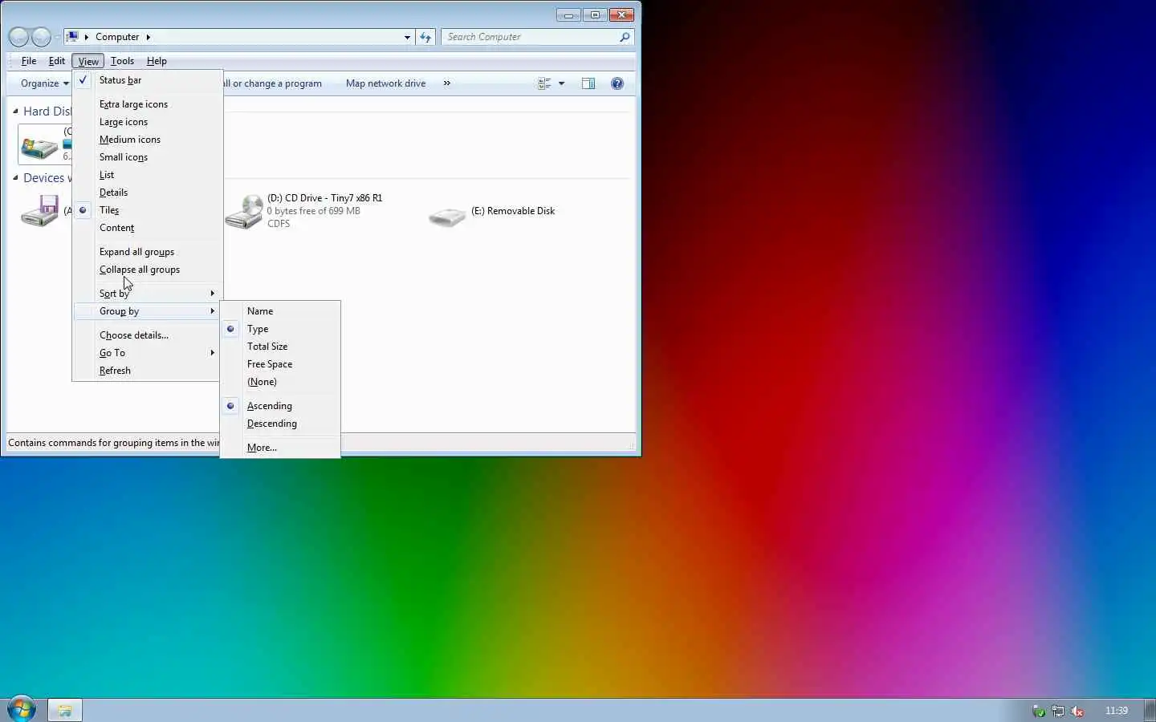Select the CD Drive D: disc icon

[x=244, y=212]
